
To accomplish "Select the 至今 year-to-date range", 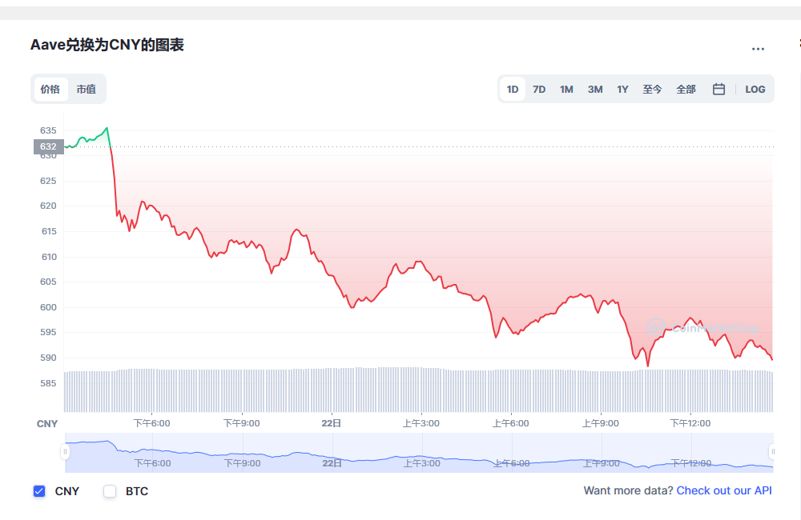I will point(652,90).
